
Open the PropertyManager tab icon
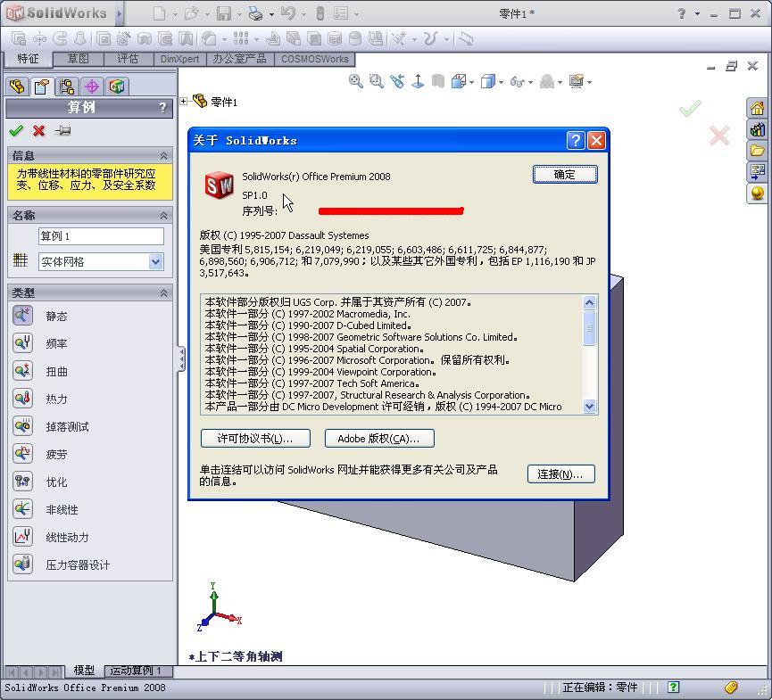pos(42,86)
